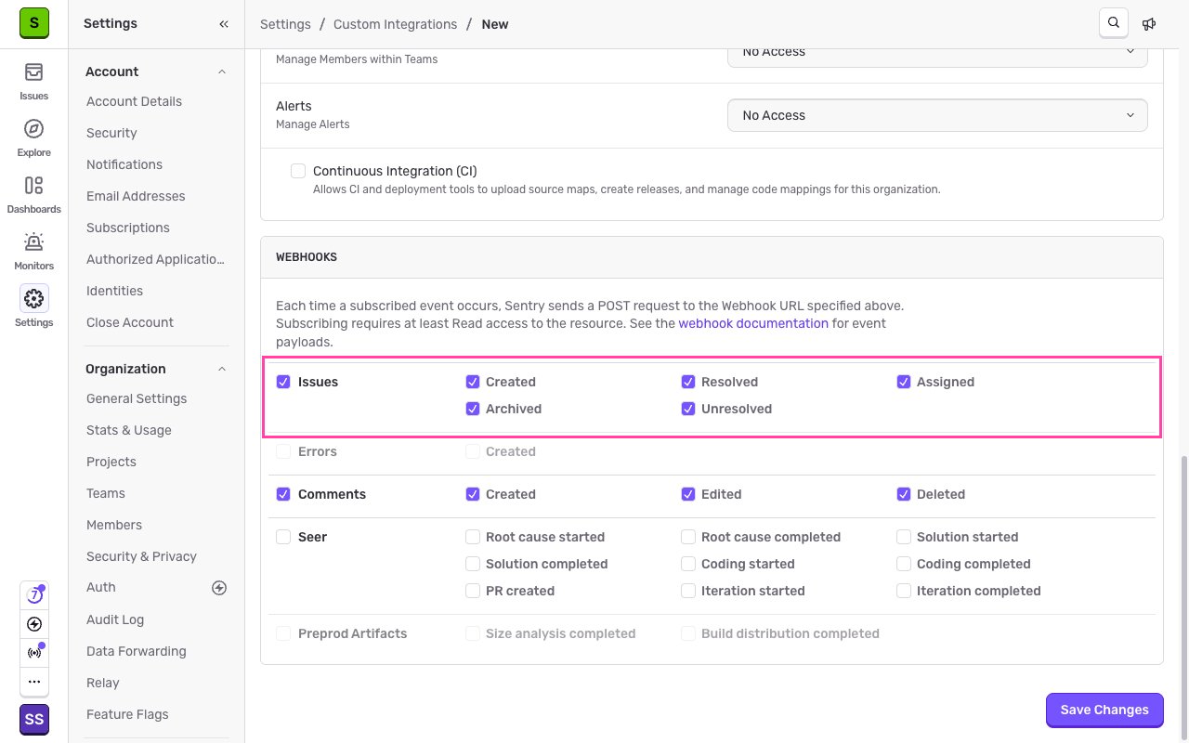Uncheck the Comments webhook checkbox

coord(283,494)
